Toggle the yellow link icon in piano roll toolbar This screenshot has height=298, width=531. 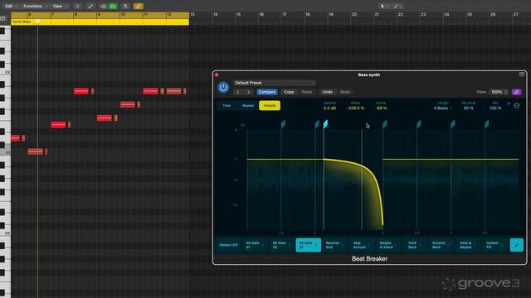[139, 6]
